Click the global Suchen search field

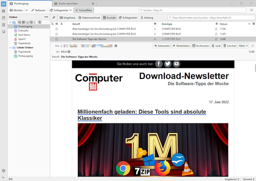pos(193,10)
